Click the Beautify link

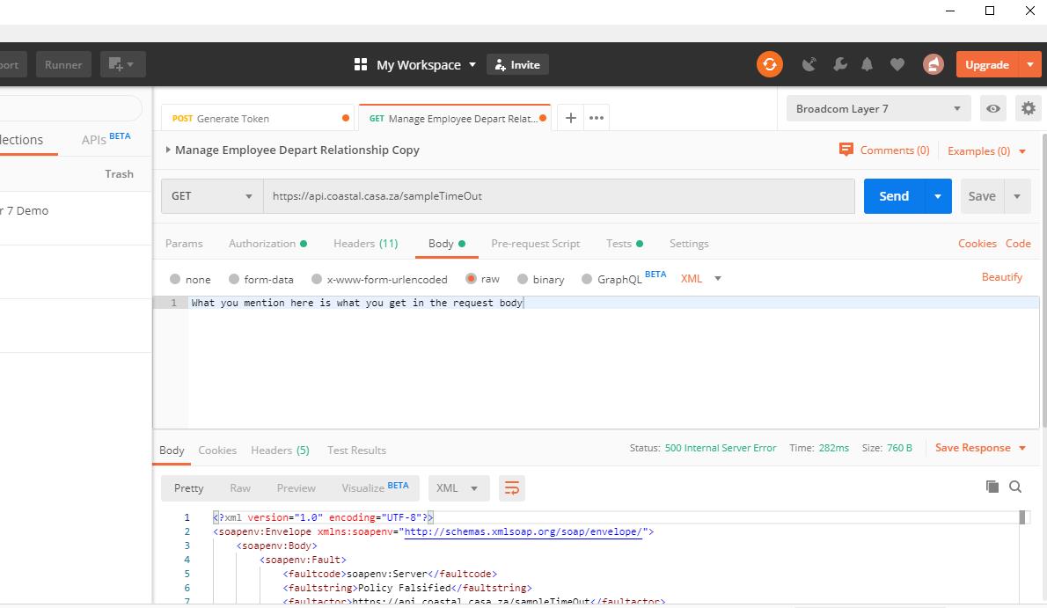tap(1001, 276)
